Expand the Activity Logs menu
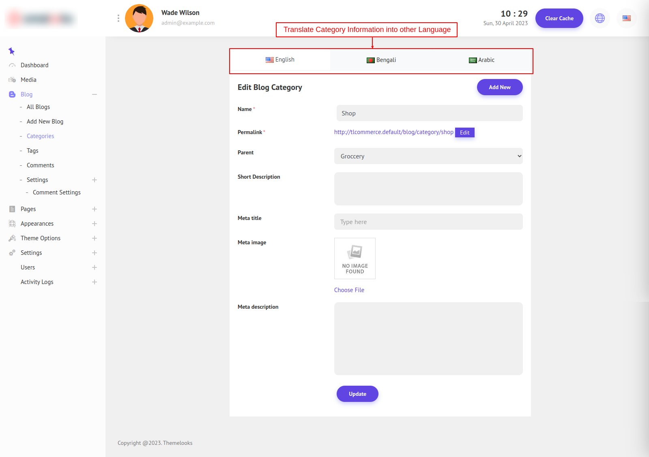 point(95,282)
